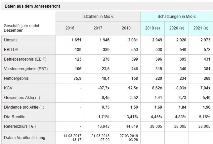
Task: Select the 2019 (e) estimate column header
Action: (x=152, y=28)
